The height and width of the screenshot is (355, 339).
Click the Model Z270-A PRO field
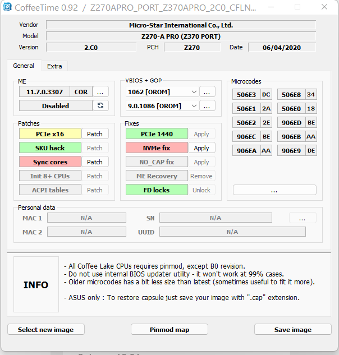click(x=181, y=36)
